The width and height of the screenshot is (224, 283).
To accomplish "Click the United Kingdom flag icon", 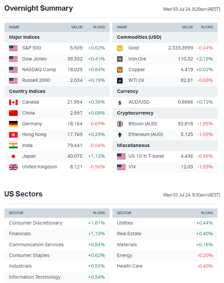I will click(13, 167).
